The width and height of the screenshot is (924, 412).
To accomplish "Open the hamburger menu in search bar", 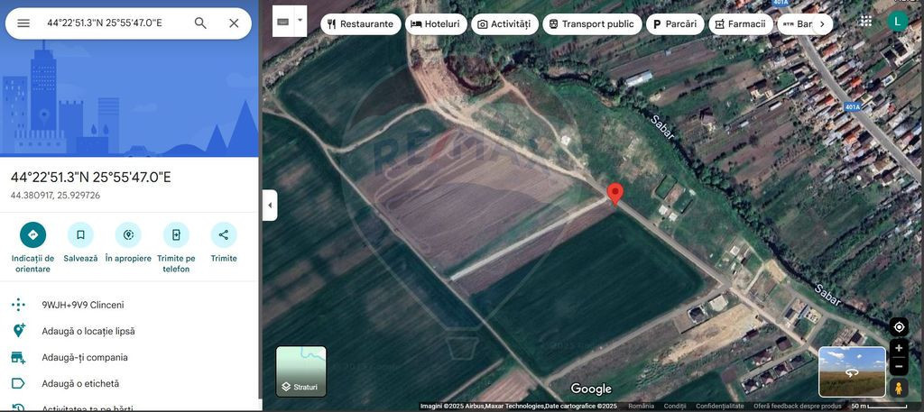I will click(23, 23).
